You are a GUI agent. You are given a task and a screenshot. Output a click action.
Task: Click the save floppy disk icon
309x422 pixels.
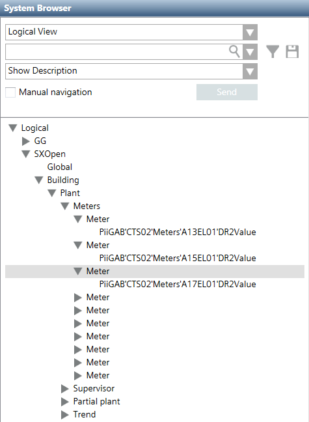pos(292,51)
